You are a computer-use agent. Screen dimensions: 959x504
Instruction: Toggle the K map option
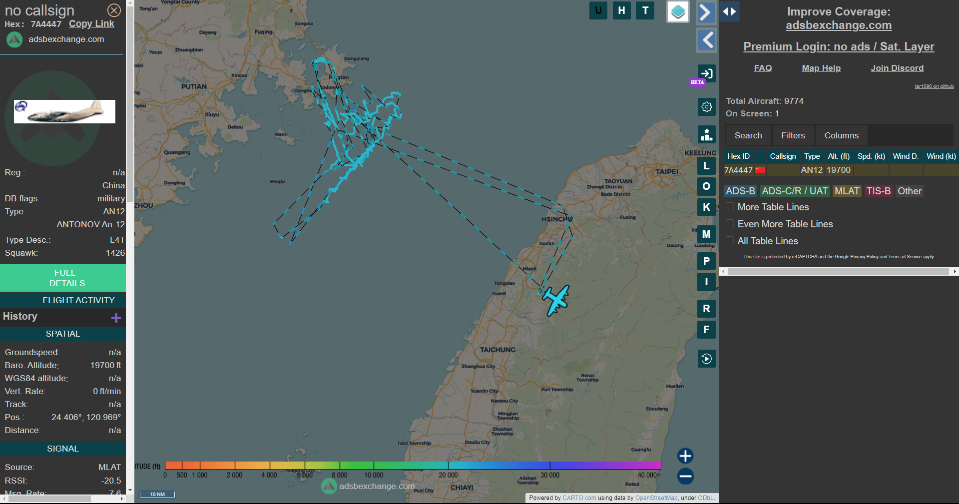(706, 207)
